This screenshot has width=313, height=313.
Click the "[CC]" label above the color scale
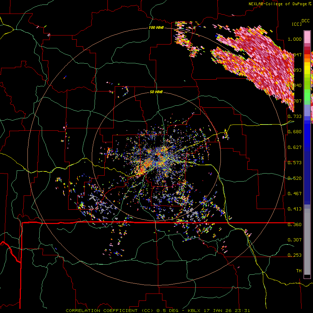[x=296, y=24]
